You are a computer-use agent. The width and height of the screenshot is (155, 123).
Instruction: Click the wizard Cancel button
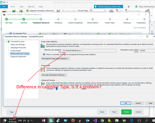tap(138, 112)
